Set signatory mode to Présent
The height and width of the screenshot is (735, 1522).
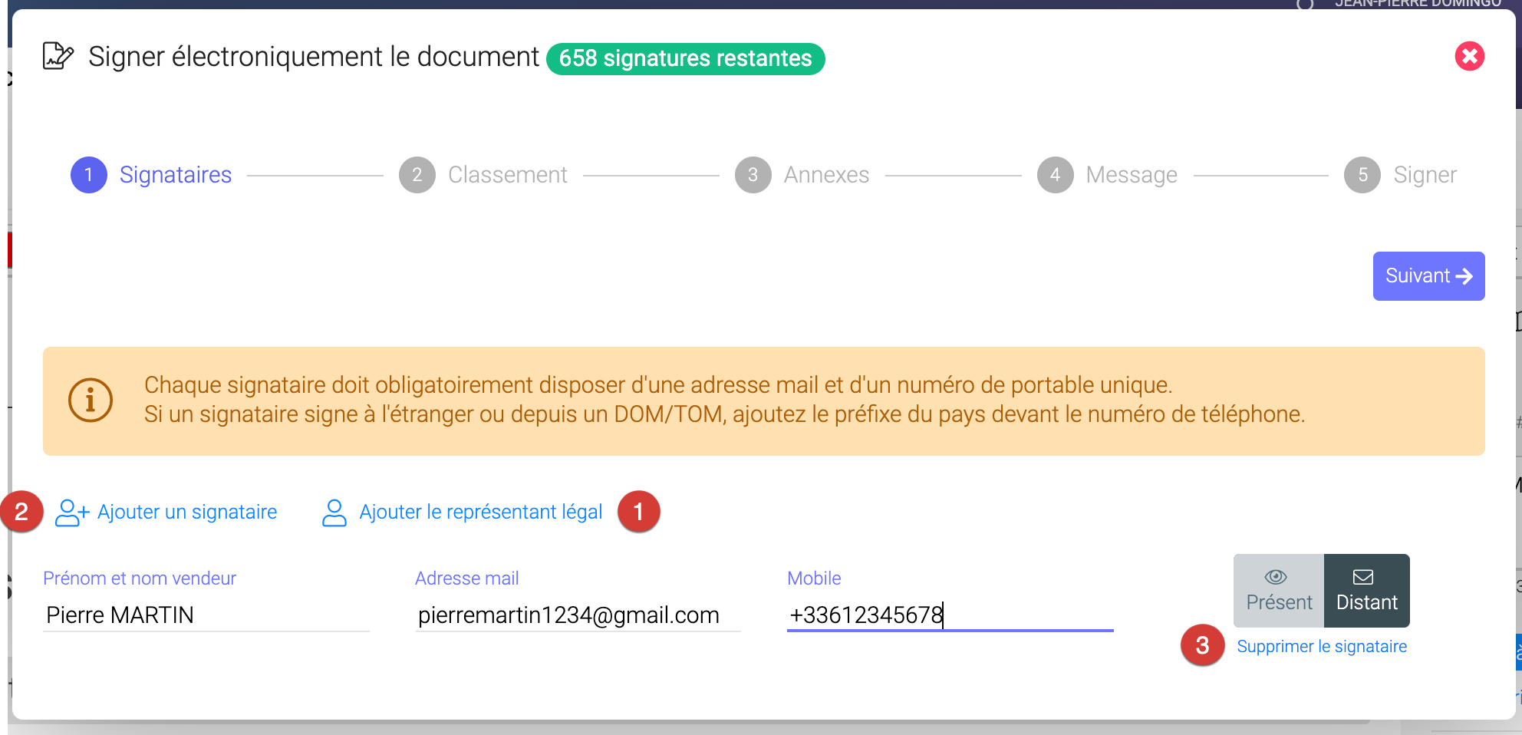coord(1279,591)
